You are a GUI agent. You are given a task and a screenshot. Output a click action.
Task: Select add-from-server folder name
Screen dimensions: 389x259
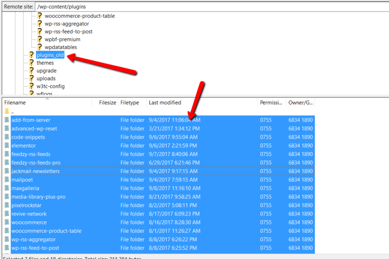coord(31,120)
